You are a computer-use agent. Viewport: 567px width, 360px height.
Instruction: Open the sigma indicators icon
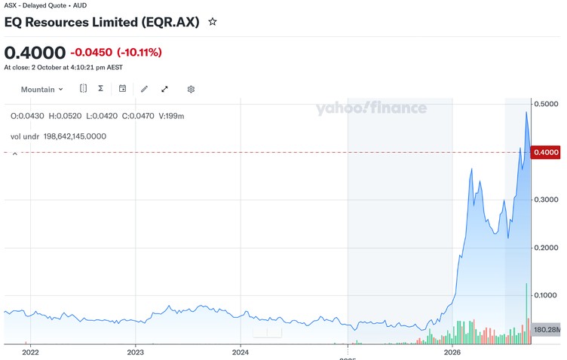101,88
